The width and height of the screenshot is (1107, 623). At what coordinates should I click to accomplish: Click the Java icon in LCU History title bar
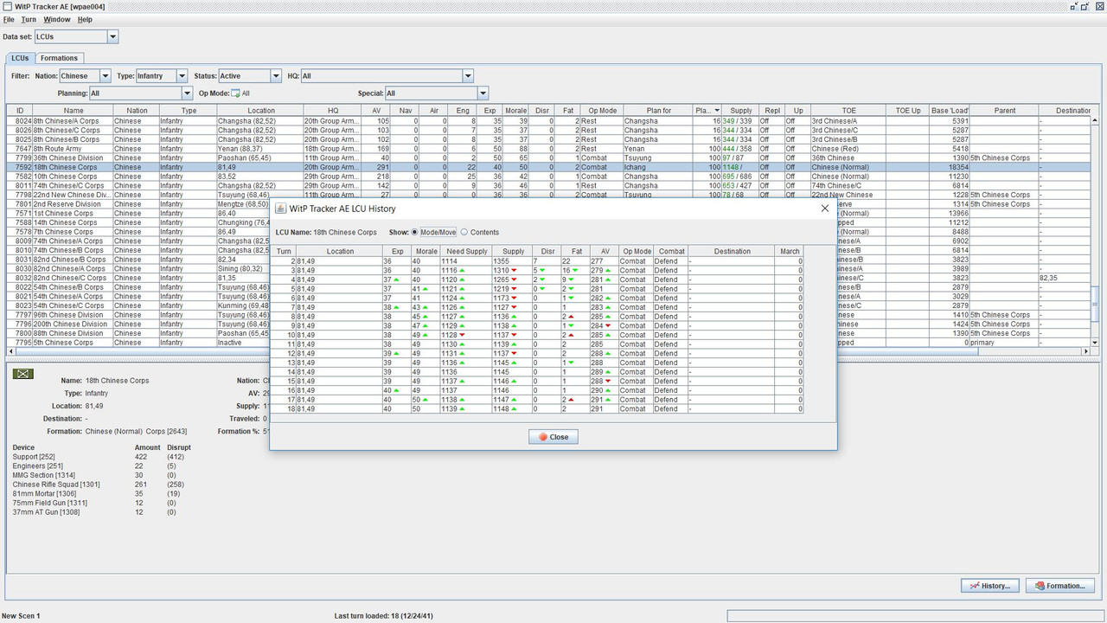pos(280,209)
